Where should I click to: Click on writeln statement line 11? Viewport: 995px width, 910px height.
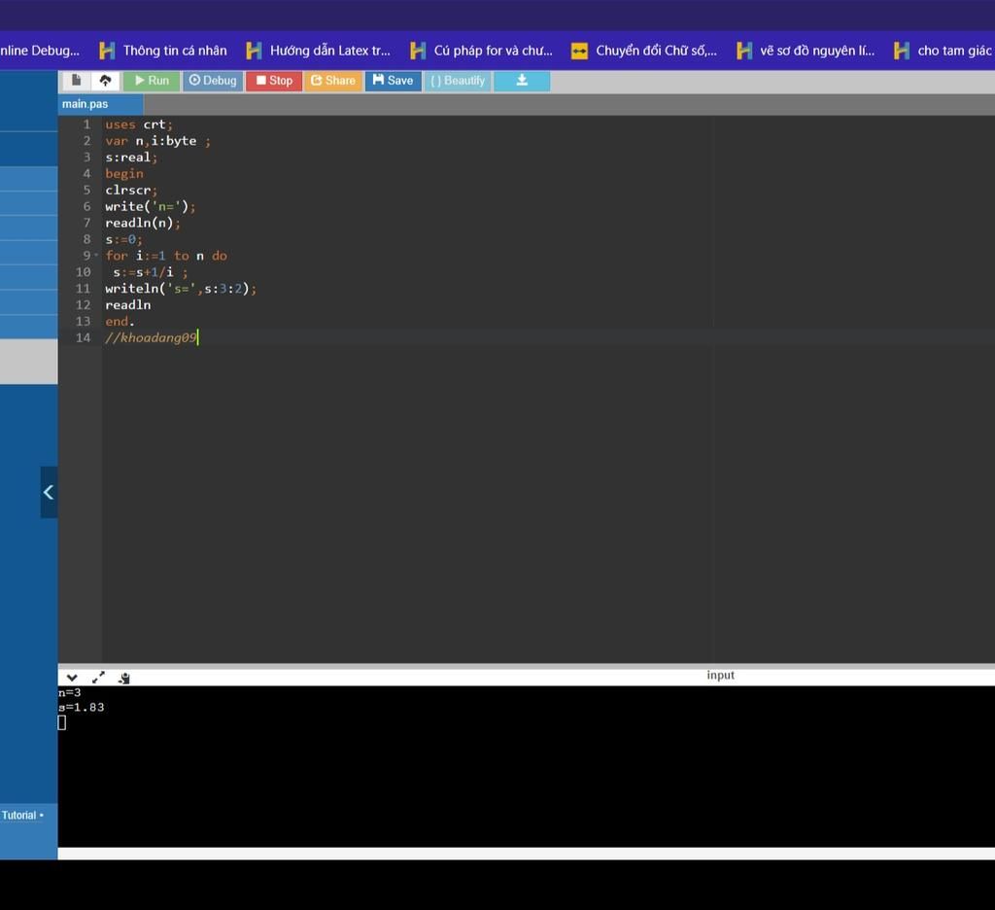point(181,289)
